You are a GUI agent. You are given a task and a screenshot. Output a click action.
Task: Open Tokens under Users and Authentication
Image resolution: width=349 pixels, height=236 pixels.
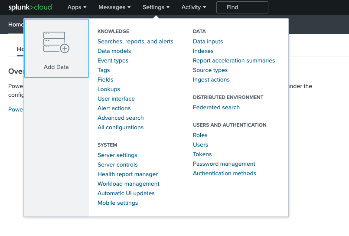pyautogui.click(x=202, y=154)
